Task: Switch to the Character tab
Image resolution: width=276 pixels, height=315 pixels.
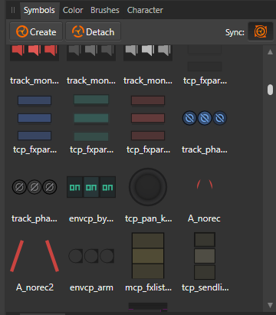Action: (145, 10)
